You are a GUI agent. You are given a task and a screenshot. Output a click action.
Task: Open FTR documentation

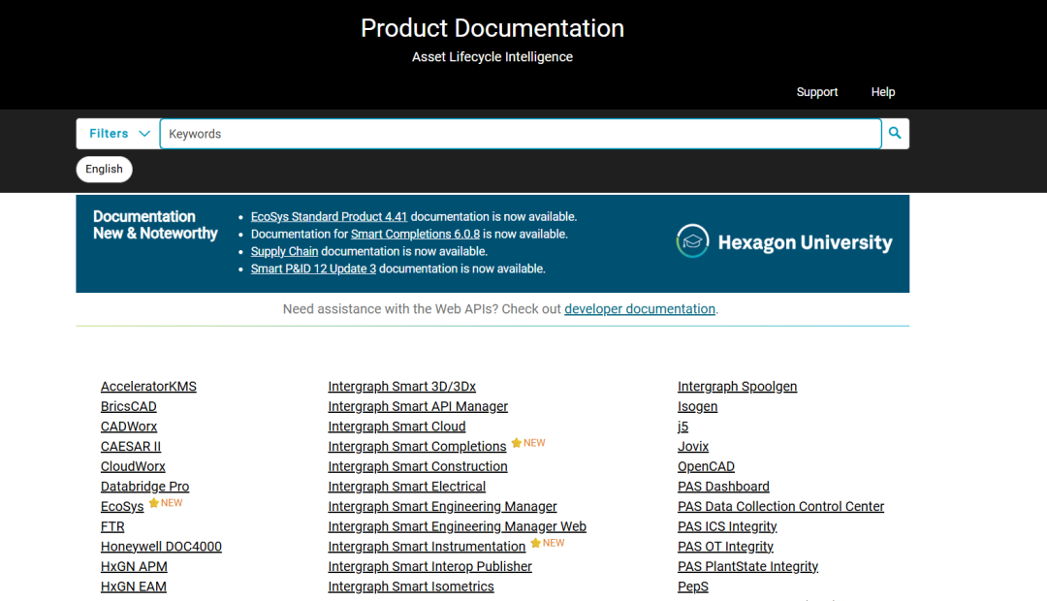click(112, 526)
